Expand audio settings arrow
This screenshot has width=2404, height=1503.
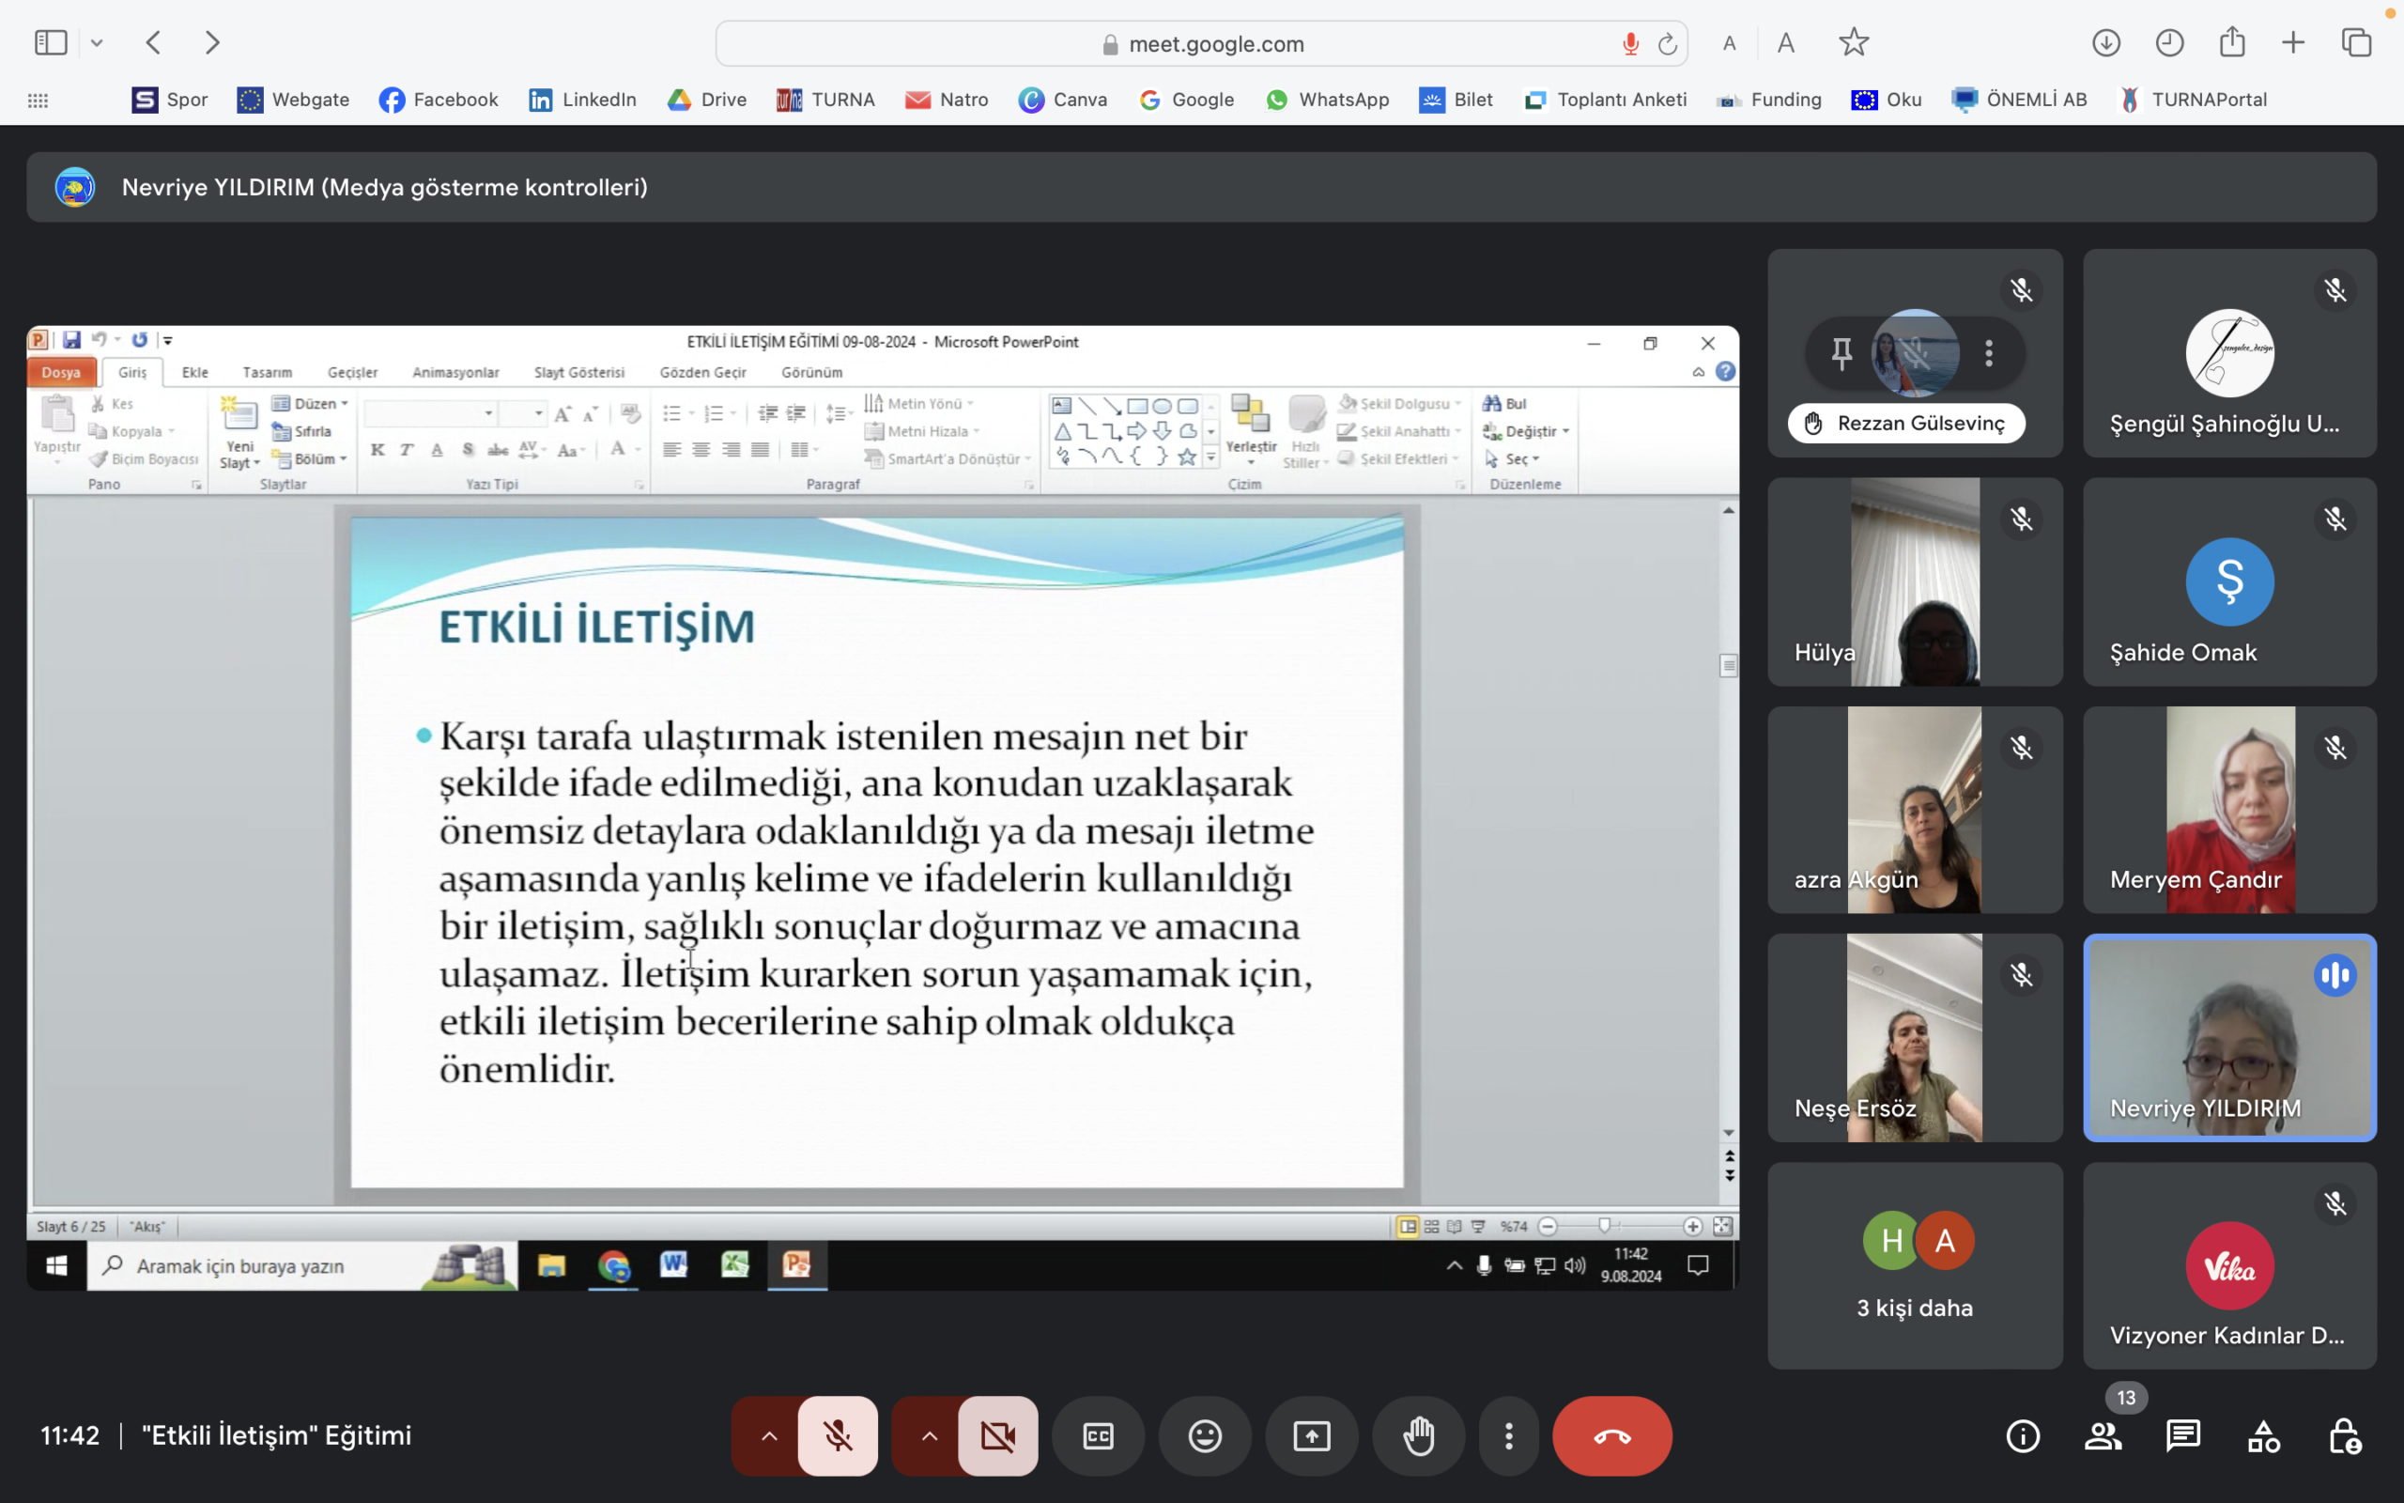point(769,1435)
